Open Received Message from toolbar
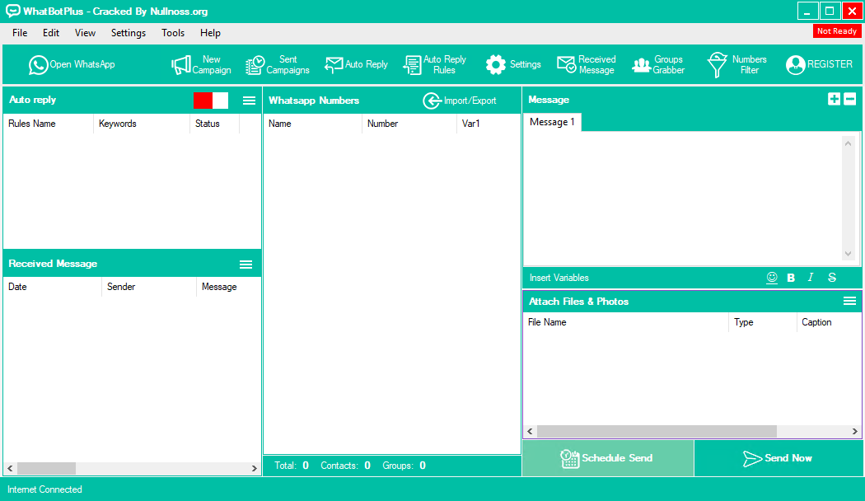 point(587,64)
